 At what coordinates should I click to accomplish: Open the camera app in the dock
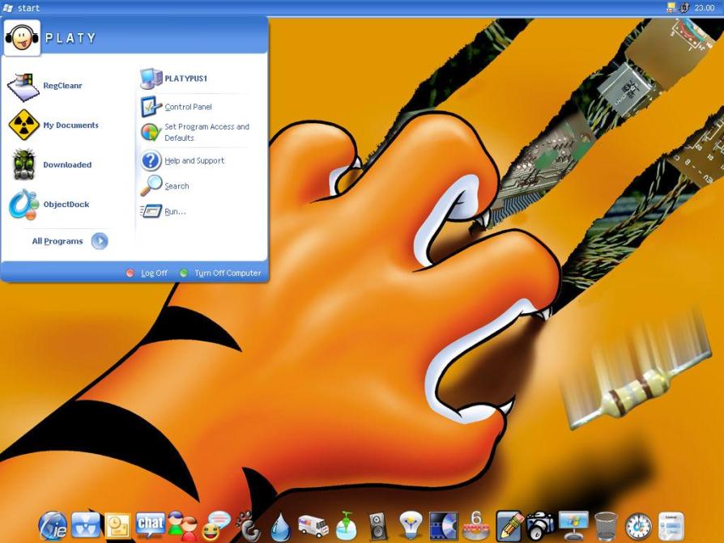pos(540,525)
